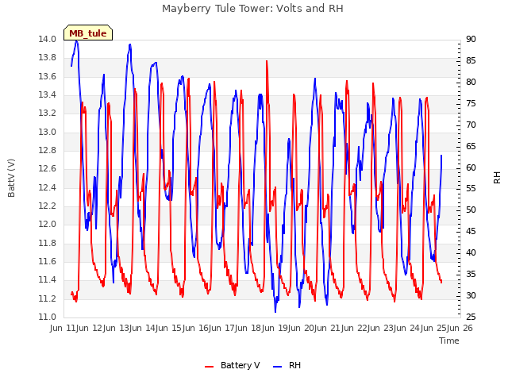Click the MB_tule annotation label

point(88,33)
